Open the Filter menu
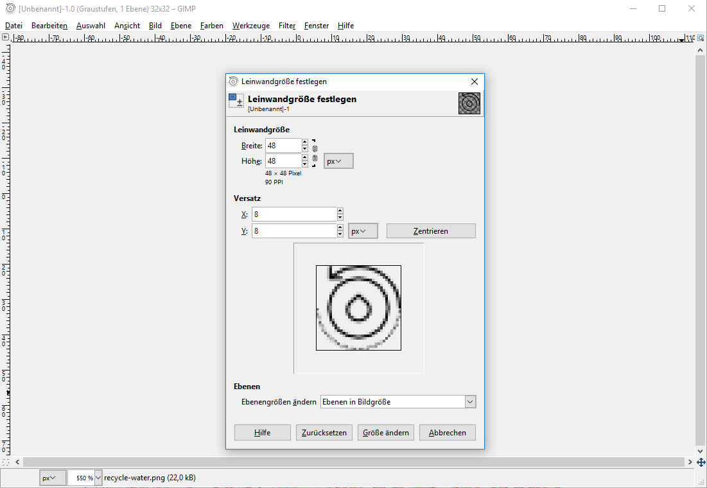Viewport: 707px width, 488px height. (x=286, y=26)
